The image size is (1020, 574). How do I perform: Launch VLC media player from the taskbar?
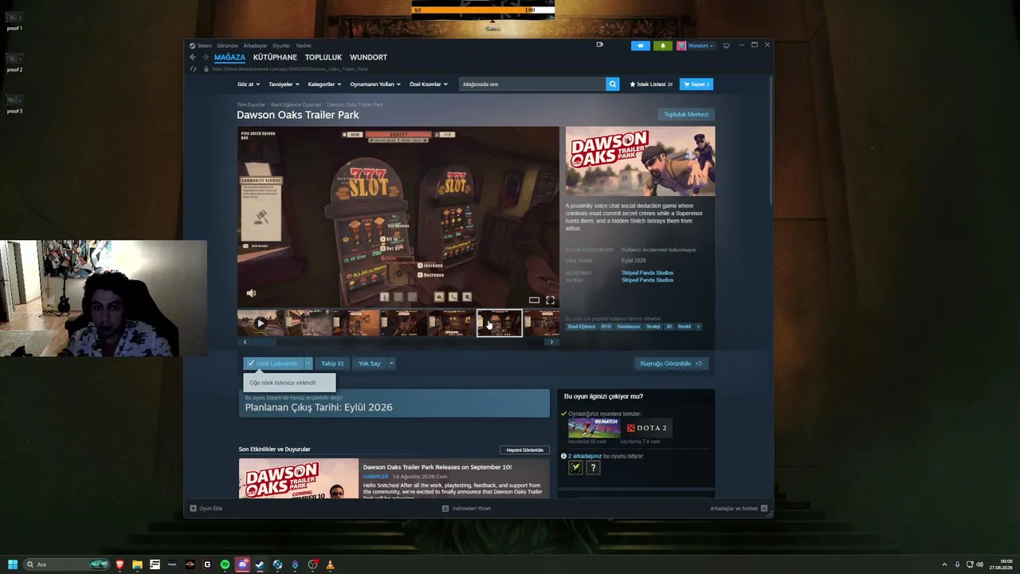coord(330,564)
